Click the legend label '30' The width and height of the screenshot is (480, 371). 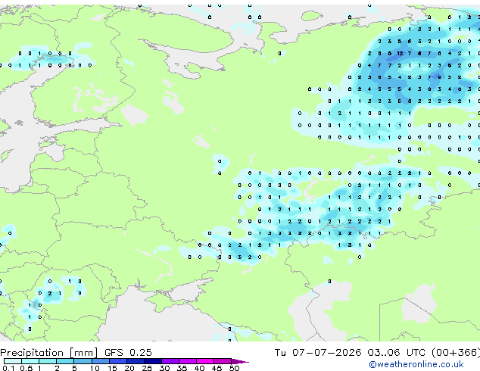click(x=164, y=368)
